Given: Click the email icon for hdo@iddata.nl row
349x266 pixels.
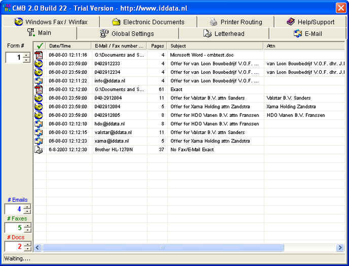Looking at the screenshot, I should point(39,124).
